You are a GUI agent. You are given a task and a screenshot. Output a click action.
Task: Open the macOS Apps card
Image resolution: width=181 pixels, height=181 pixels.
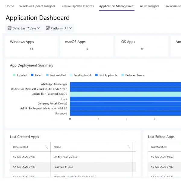click(87, 46)
